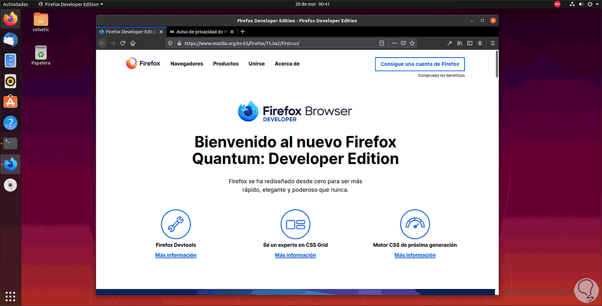Viewport: 602px width, 306px height.
Task: Open the tracking protection shield icon
Action: 170,43
